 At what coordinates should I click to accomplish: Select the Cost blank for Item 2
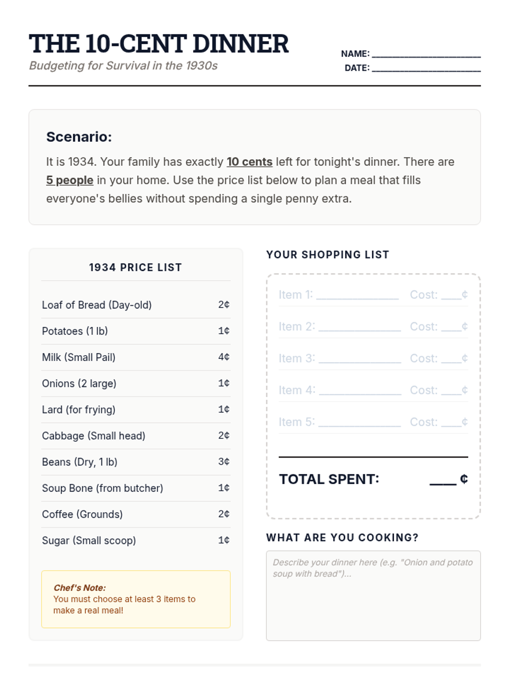point(451,327)
